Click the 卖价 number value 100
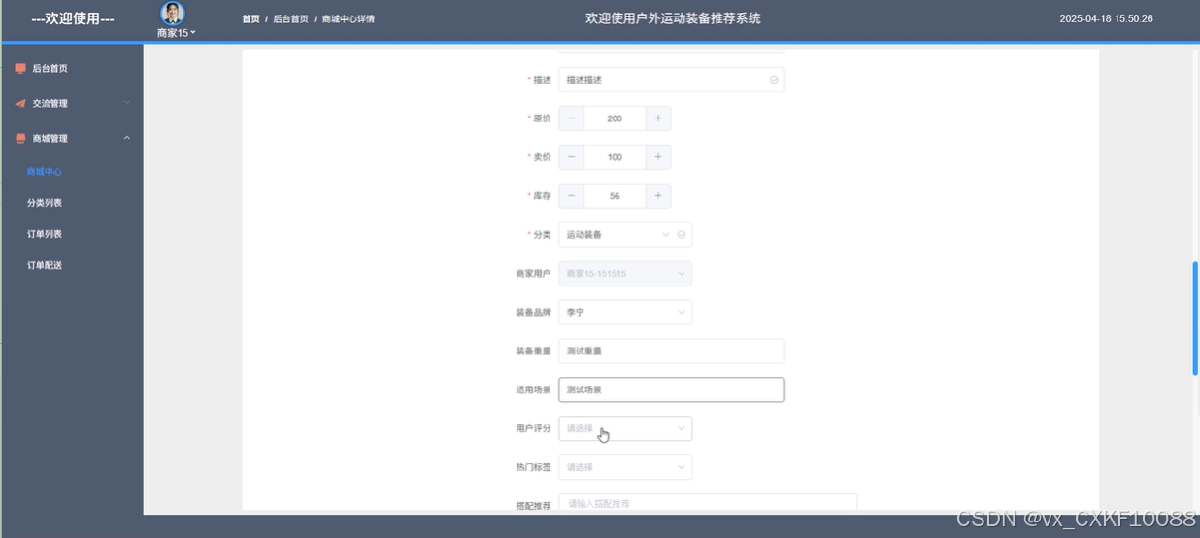 (x=615, y=157)
